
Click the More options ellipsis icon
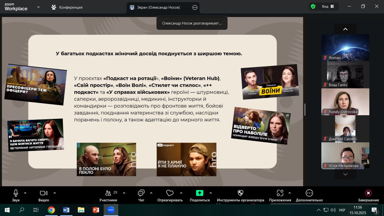click(x=309, y=193)
